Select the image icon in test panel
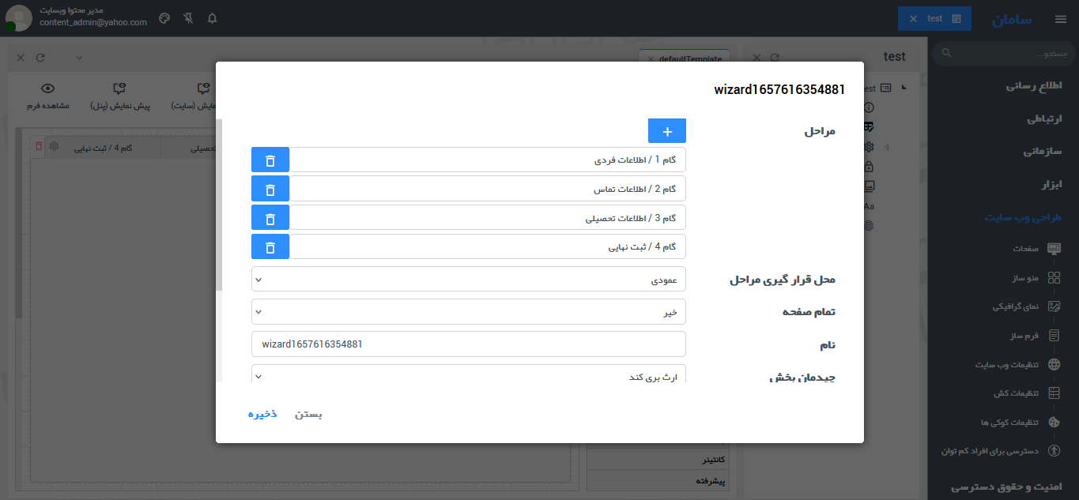Image resolution: width=1079 pixels, height=500 pixels. (869, 186)
